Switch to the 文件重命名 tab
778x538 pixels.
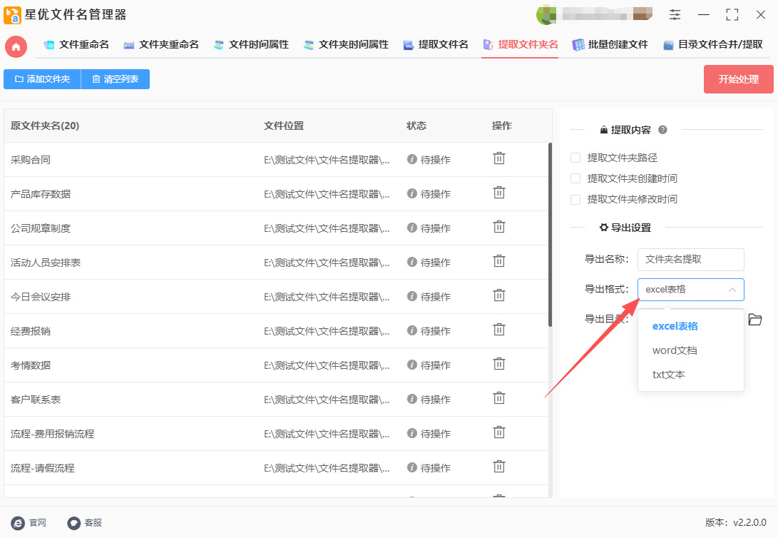pyautogui.click(x=76, y=44)
